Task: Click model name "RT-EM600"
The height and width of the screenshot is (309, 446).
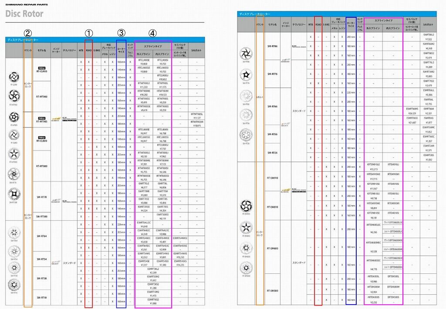Action: [x=273, y=248]
